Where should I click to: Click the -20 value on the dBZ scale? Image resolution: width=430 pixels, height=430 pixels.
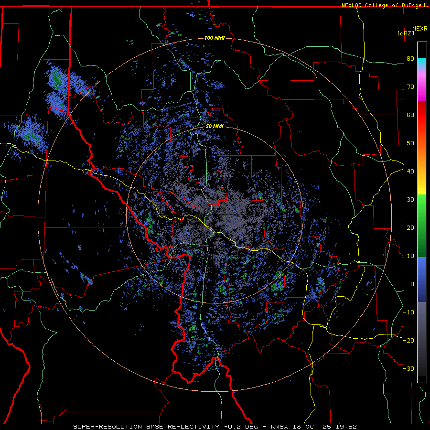click(408, 340)
